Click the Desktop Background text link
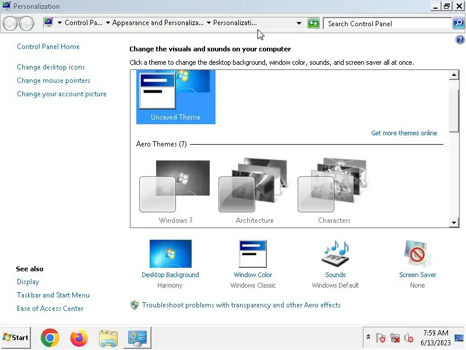This screenshot has height=350, width=466. click(x=170, y=275)
